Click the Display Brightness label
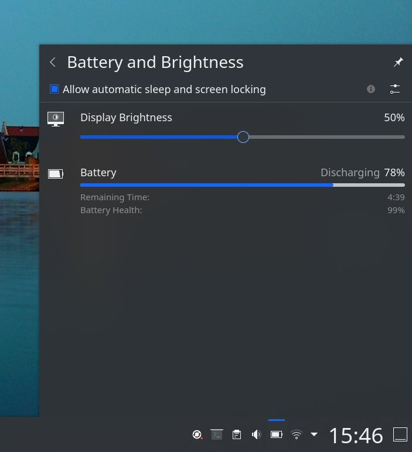Image resolution: width=412 pixels, height=452 pixels. coord(126,118)
